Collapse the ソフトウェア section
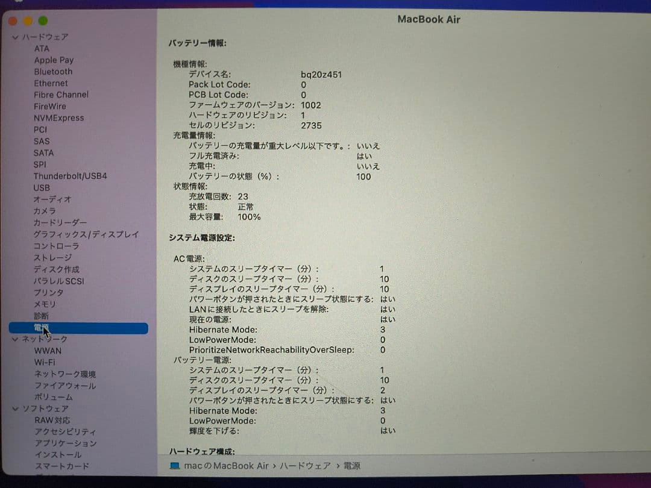The height and width of the screenshot is (488, 651). (x=15, y=408)
